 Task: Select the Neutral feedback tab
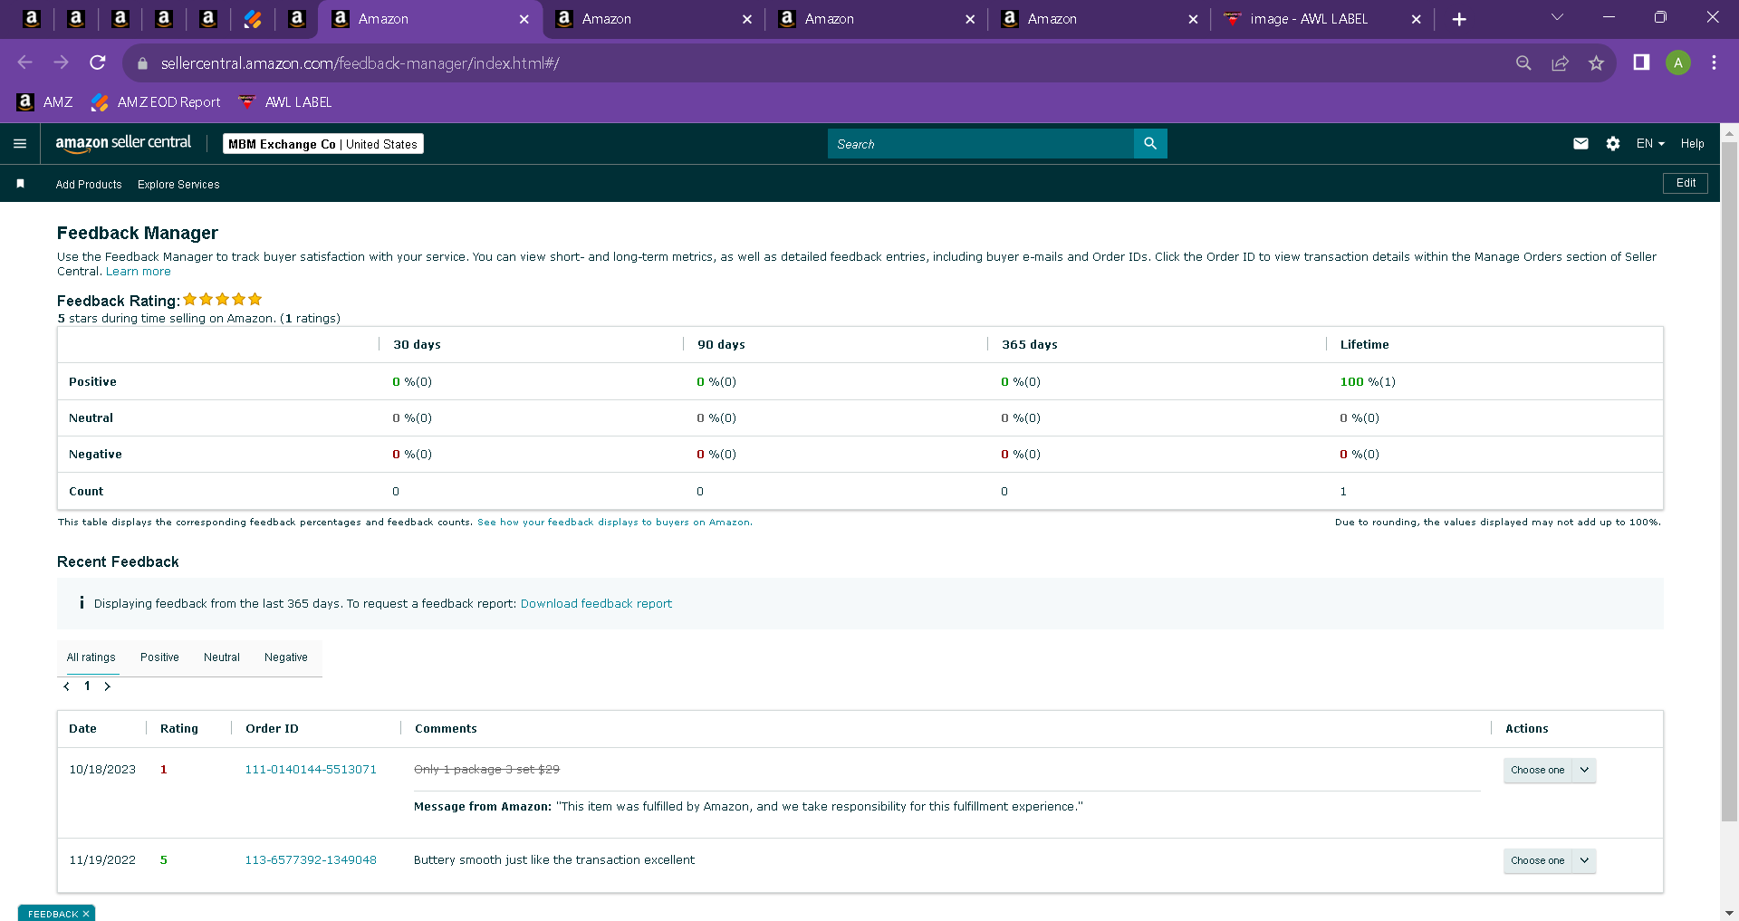(x=222, y=657)
